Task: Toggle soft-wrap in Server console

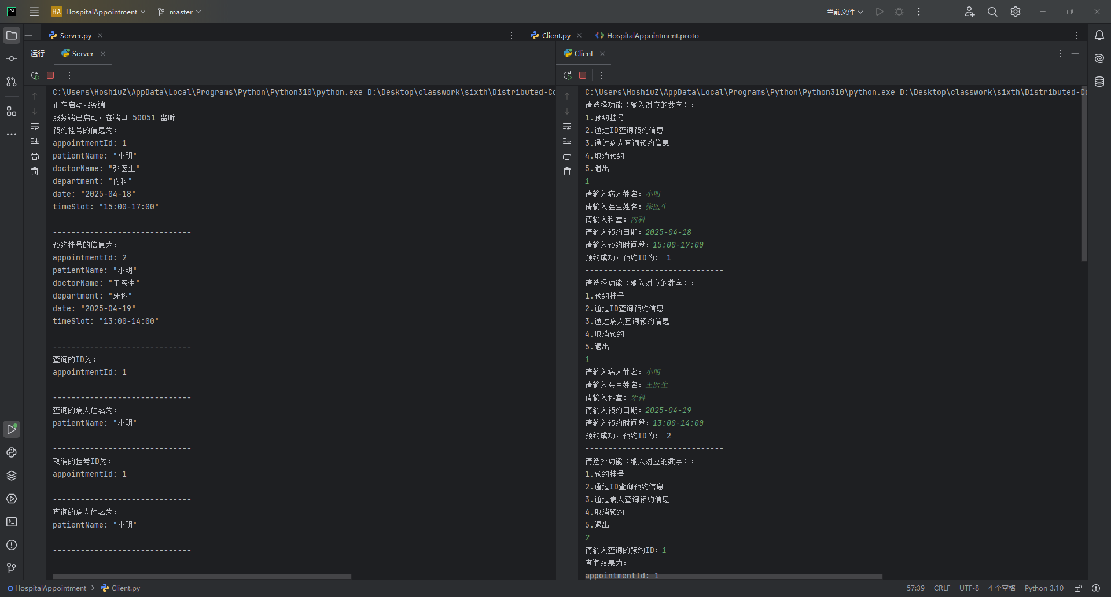Action: (x=35, y=126)
